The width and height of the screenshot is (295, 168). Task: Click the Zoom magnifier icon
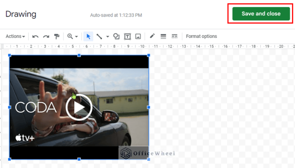(x=70, y=36)
